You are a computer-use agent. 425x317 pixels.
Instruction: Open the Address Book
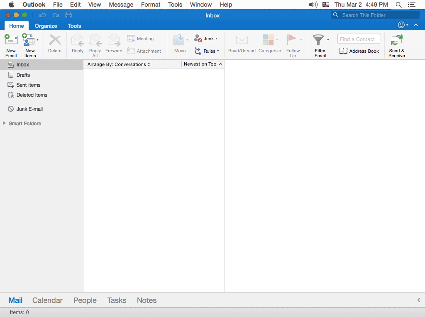(x=359, y=51)
